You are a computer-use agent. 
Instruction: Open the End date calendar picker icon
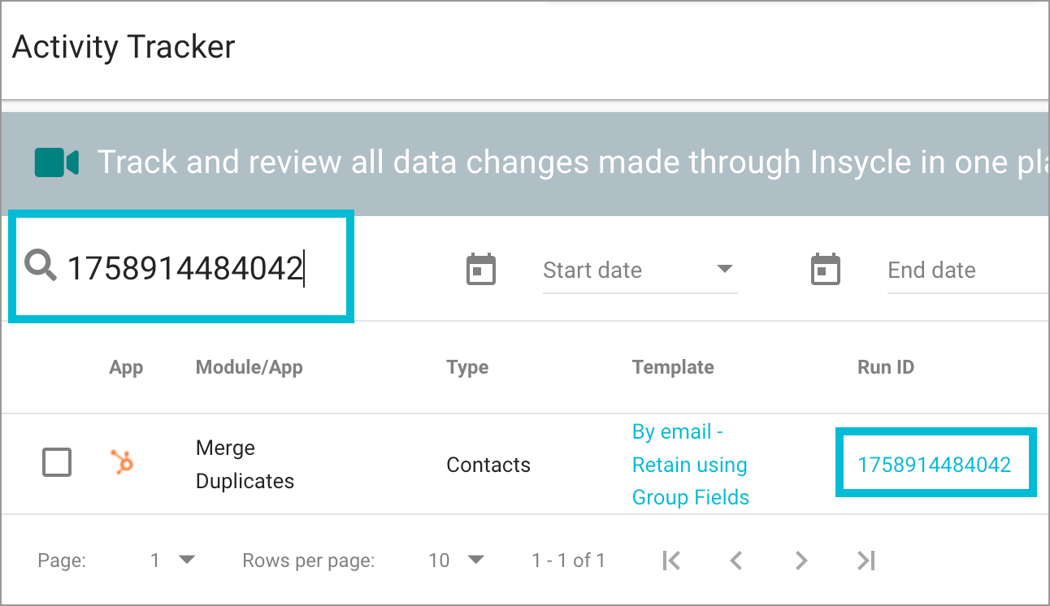tap(826, 269)
